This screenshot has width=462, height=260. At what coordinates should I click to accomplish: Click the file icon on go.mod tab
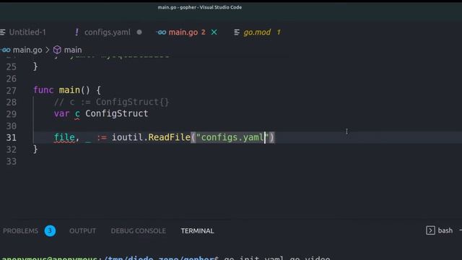coord(237,32)
